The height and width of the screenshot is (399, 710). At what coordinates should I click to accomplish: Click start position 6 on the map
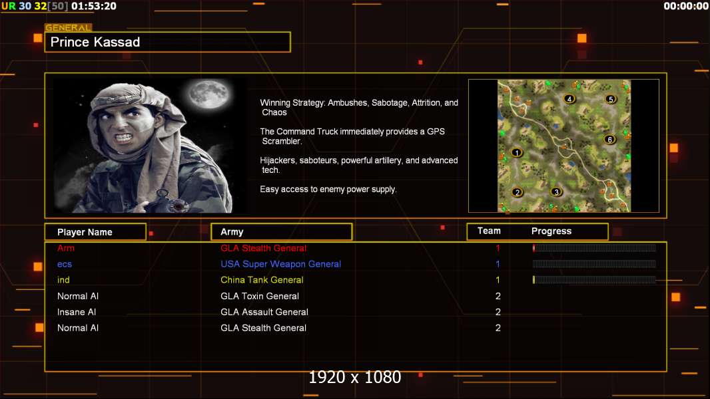(x=609, y=140)
